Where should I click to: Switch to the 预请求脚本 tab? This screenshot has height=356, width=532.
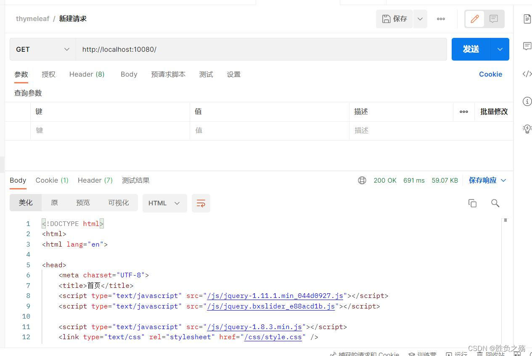click(168, 74)
